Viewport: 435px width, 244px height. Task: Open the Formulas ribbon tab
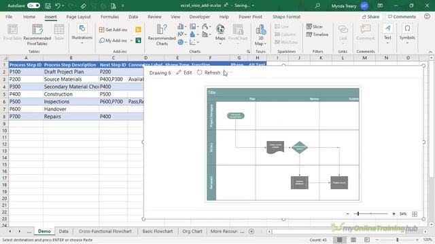point(109,16)
